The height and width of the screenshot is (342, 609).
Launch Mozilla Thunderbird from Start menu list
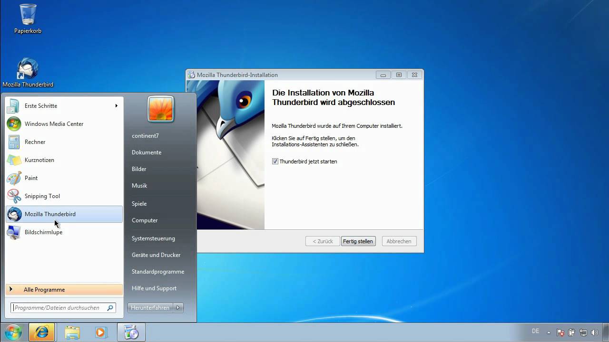(64, 214)
